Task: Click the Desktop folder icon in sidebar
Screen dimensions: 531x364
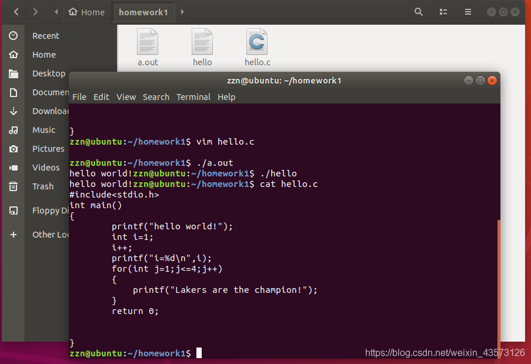Action: click(13, 74)
